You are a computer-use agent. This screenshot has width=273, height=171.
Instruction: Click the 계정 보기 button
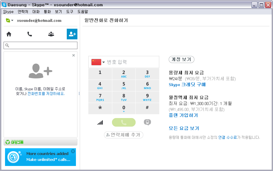coord(181,59)
